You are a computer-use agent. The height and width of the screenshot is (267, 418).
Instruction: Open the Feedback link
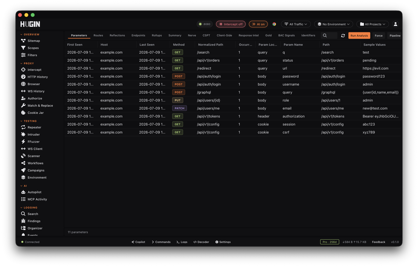pos(379,242)
